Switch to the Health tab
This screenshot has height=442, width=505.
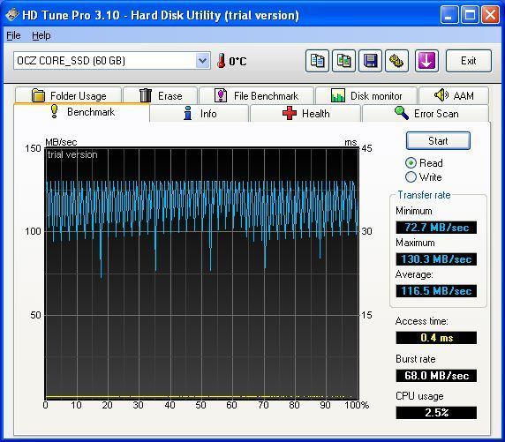tap(305, 114)
